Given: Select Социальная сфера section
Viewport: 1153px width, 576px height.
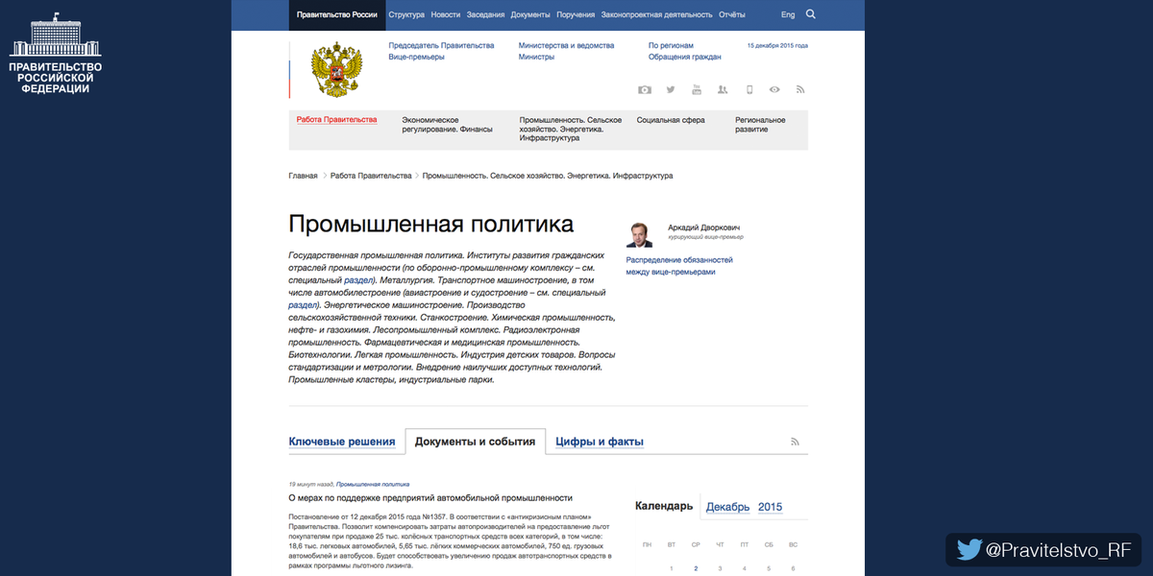Looking at the screenshot, I should 671,120.
